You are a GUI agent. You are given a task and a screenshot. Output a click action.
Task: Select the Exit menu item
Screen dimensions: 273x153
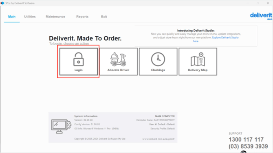(x=104, y=17)
